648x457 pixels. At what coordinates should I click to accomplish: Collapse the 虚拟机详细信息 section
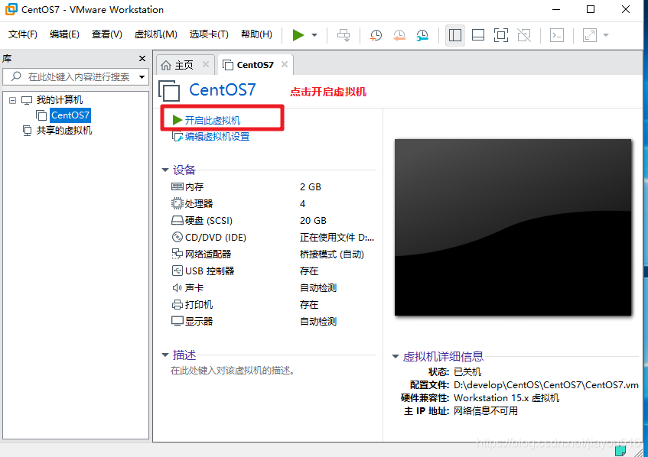(x=396, y=357)
